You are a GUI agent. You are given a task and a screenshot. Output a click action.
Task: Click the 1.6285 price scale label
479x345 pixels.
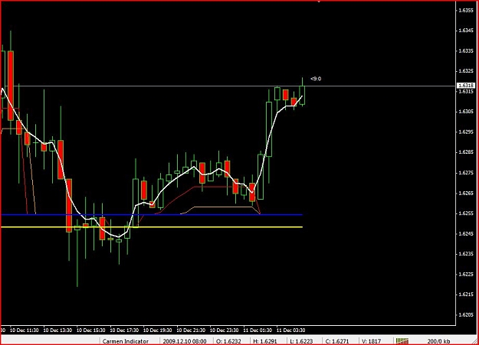pyautogui.click(x=467, y=152)
